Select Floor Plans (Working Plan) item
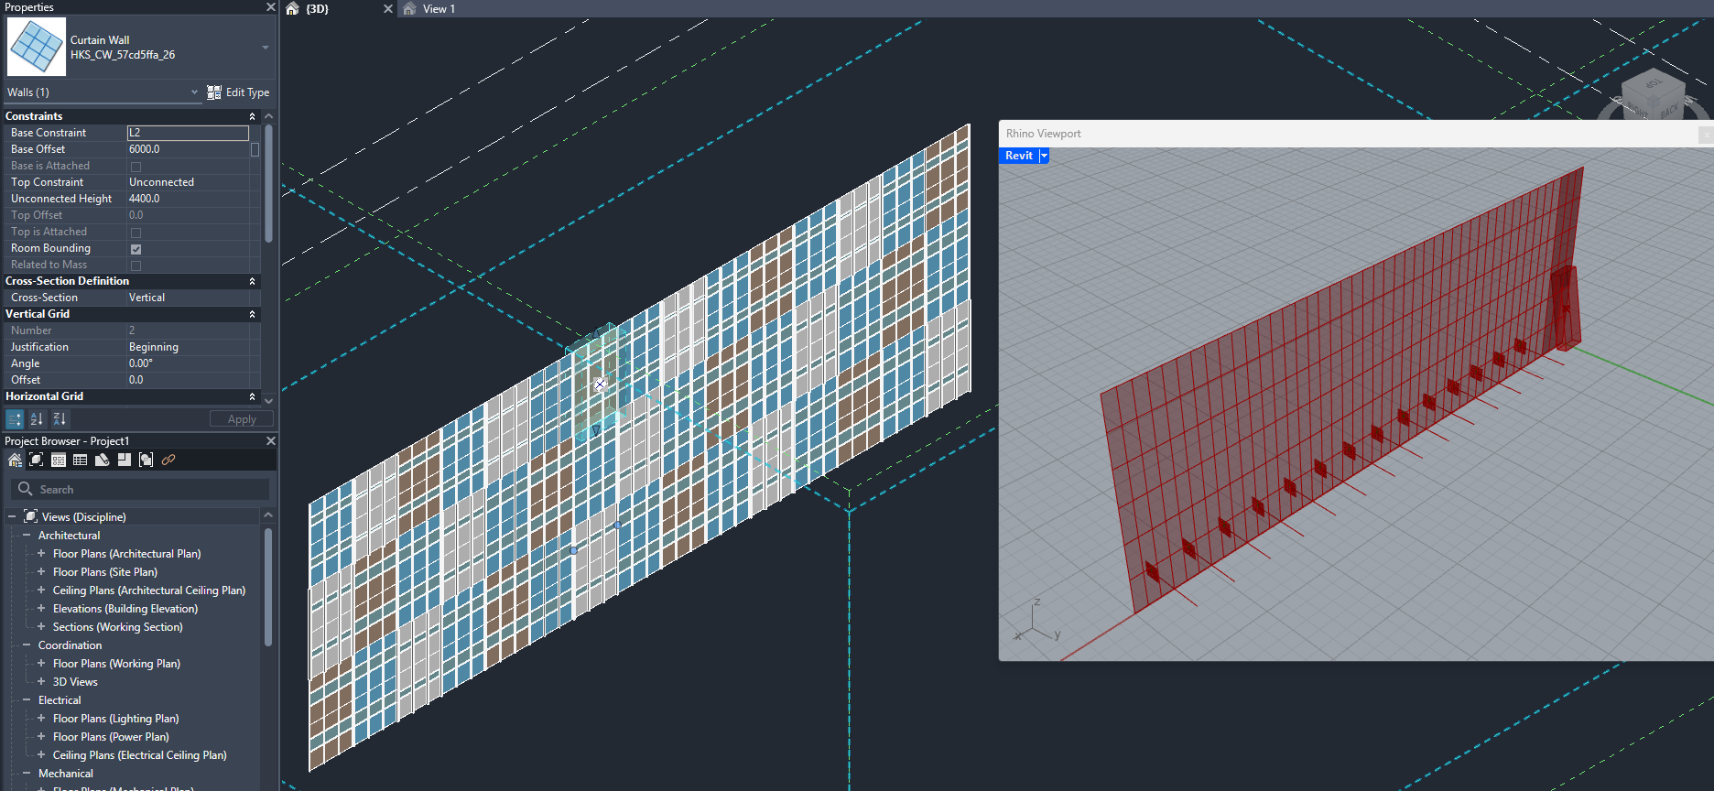Viewport: 1714px width, 791px height. 116,664
